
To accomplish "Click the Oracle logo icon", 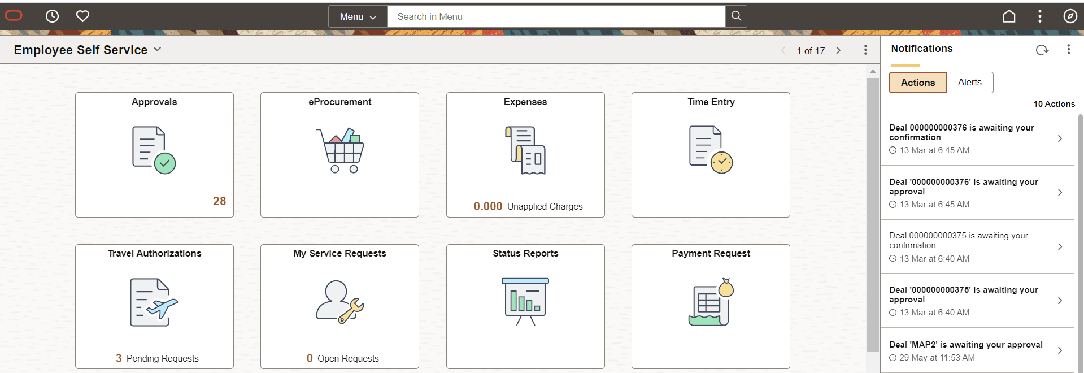I will click(x=14, y=16).
